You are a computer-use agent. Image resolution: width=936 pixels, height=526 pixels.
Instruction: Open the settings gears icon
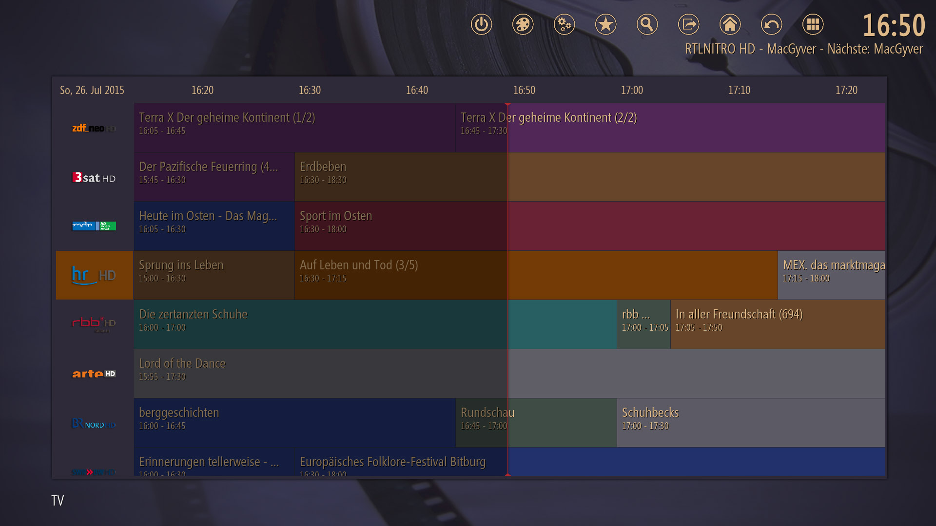tap(564, 24)
